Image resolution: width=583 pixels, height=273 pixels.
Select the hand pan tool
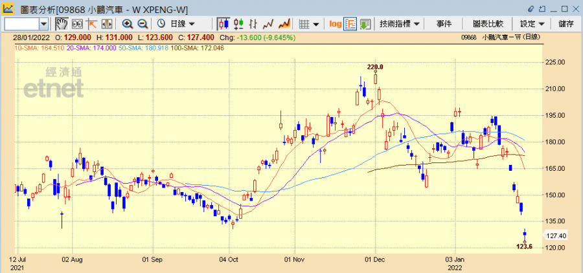tap(62, 24)
